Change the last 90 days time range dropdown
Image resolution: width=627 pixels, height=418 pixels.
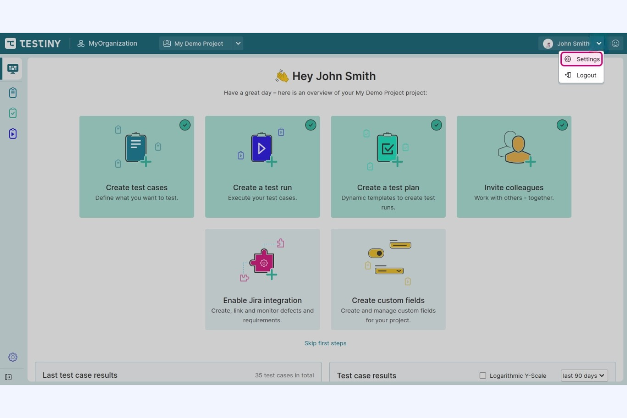pos(584,375)
